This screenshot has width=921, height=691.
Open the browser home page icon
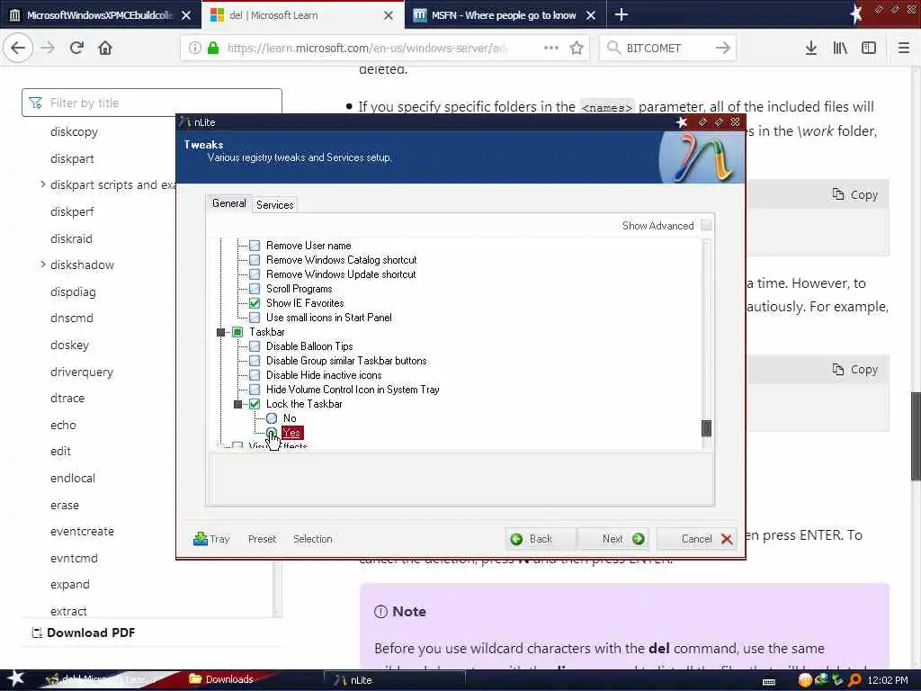tap(105, 48)
